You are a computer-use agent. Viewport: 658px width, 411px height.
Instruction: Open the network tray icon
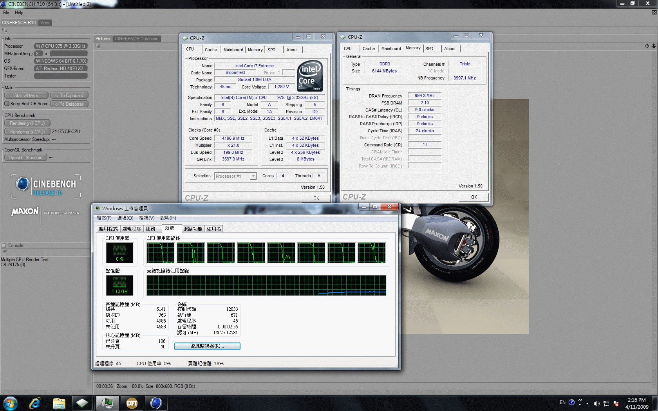(606, 404)
